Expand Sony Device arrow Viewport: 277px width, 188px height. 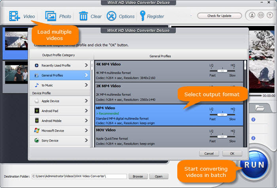pyautogui.click(x=86, y=141)
